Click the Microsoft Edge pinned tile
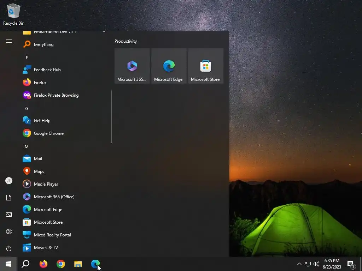This screenshot has height=271, width=362. pyautogui.click(x=169, y=66)
